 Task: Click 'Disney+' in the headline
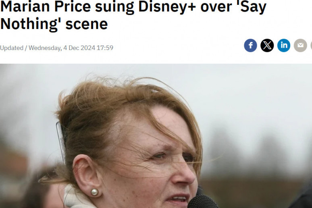click(167, 7)
